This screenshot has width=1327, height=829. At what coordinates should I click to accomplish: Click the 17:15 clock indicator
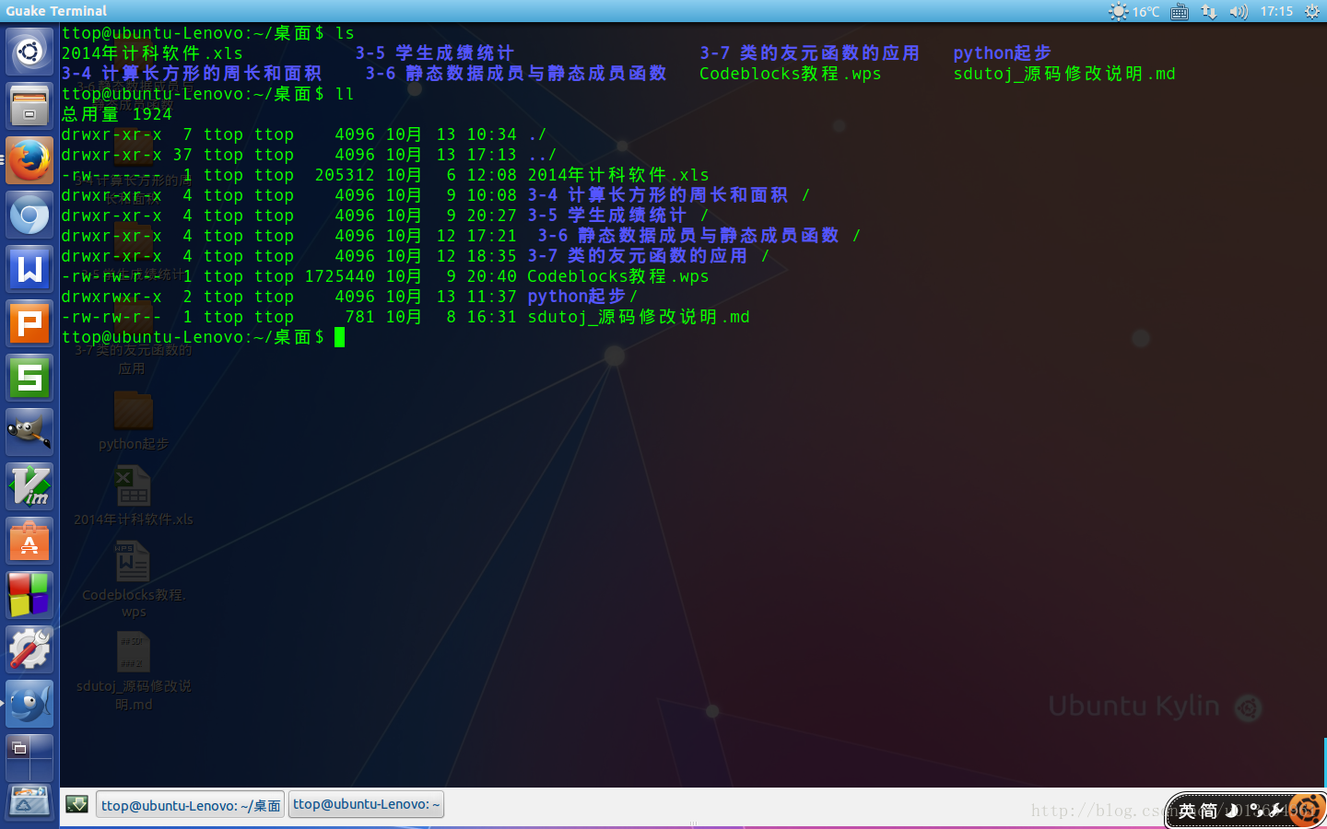1276,11
